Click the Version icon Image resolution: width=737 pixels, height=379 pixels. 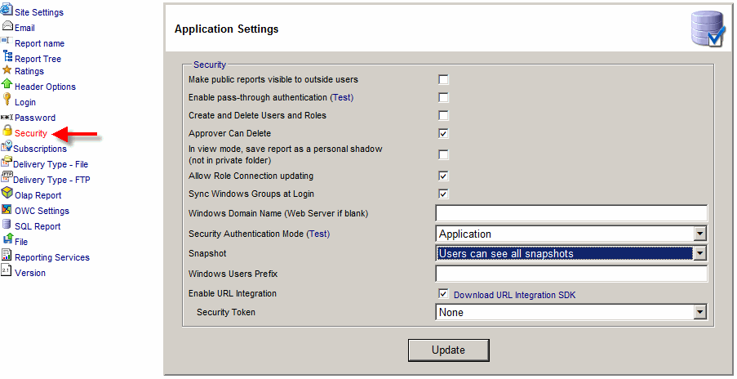(x=6, y=270)
